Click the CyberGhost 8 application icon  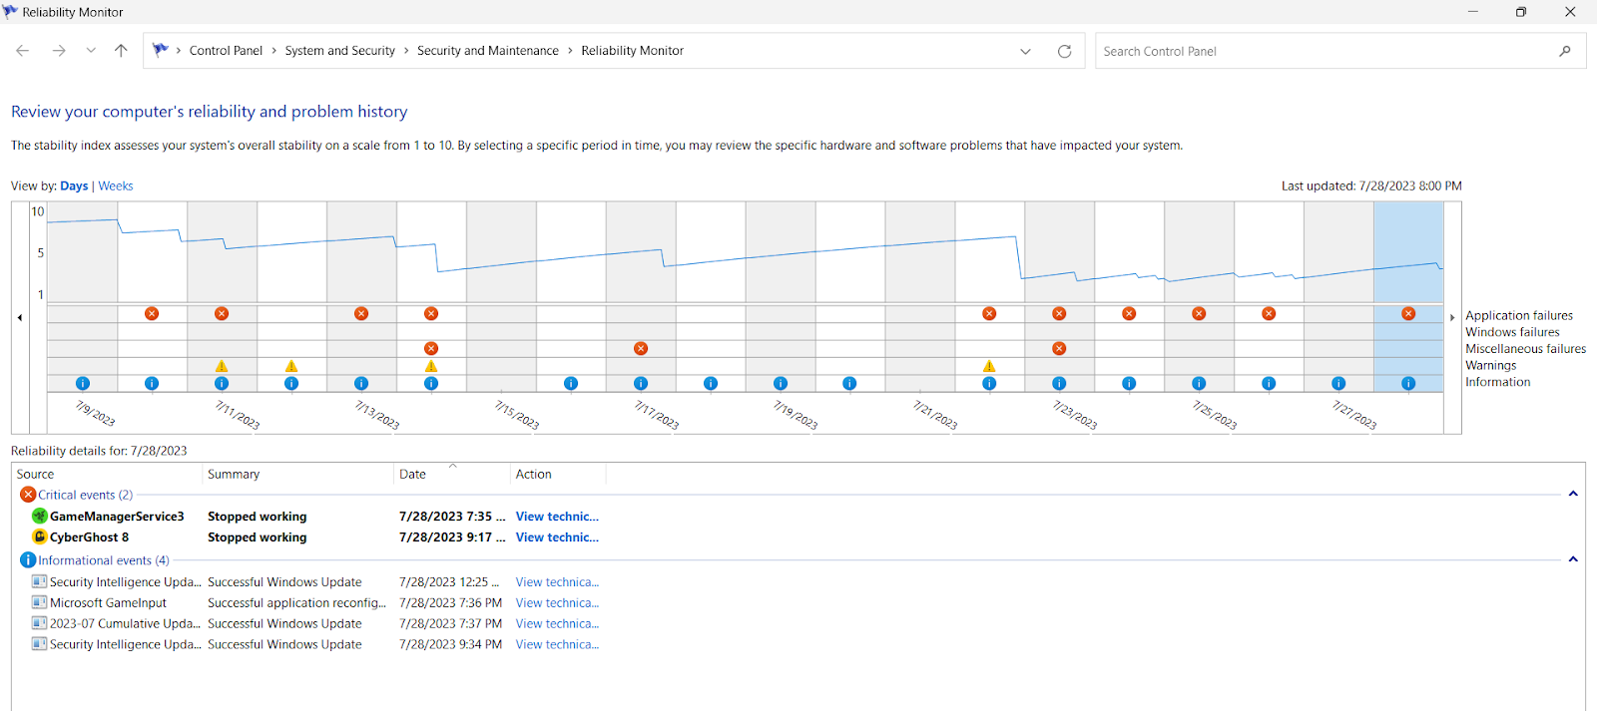pos(39,537)
